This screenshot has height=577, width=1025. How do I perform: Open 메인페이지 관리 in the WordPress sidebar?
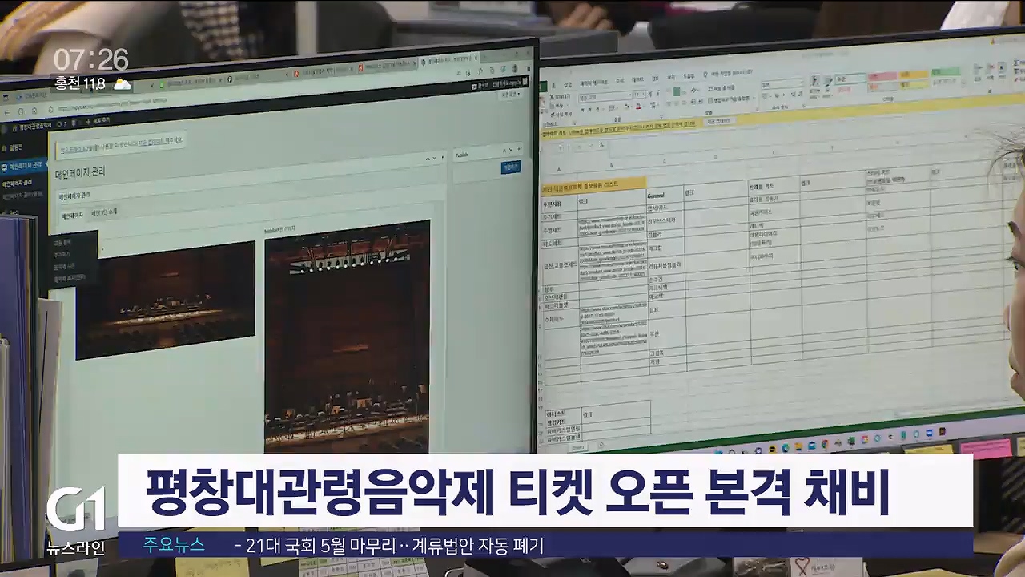[x=22, y=166]
